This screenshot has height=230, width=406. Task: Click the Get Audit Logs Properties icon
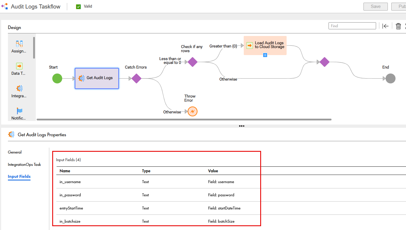(x=11, y=134)
